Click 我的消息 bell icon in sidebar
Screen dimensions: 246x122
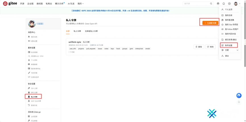29,37
